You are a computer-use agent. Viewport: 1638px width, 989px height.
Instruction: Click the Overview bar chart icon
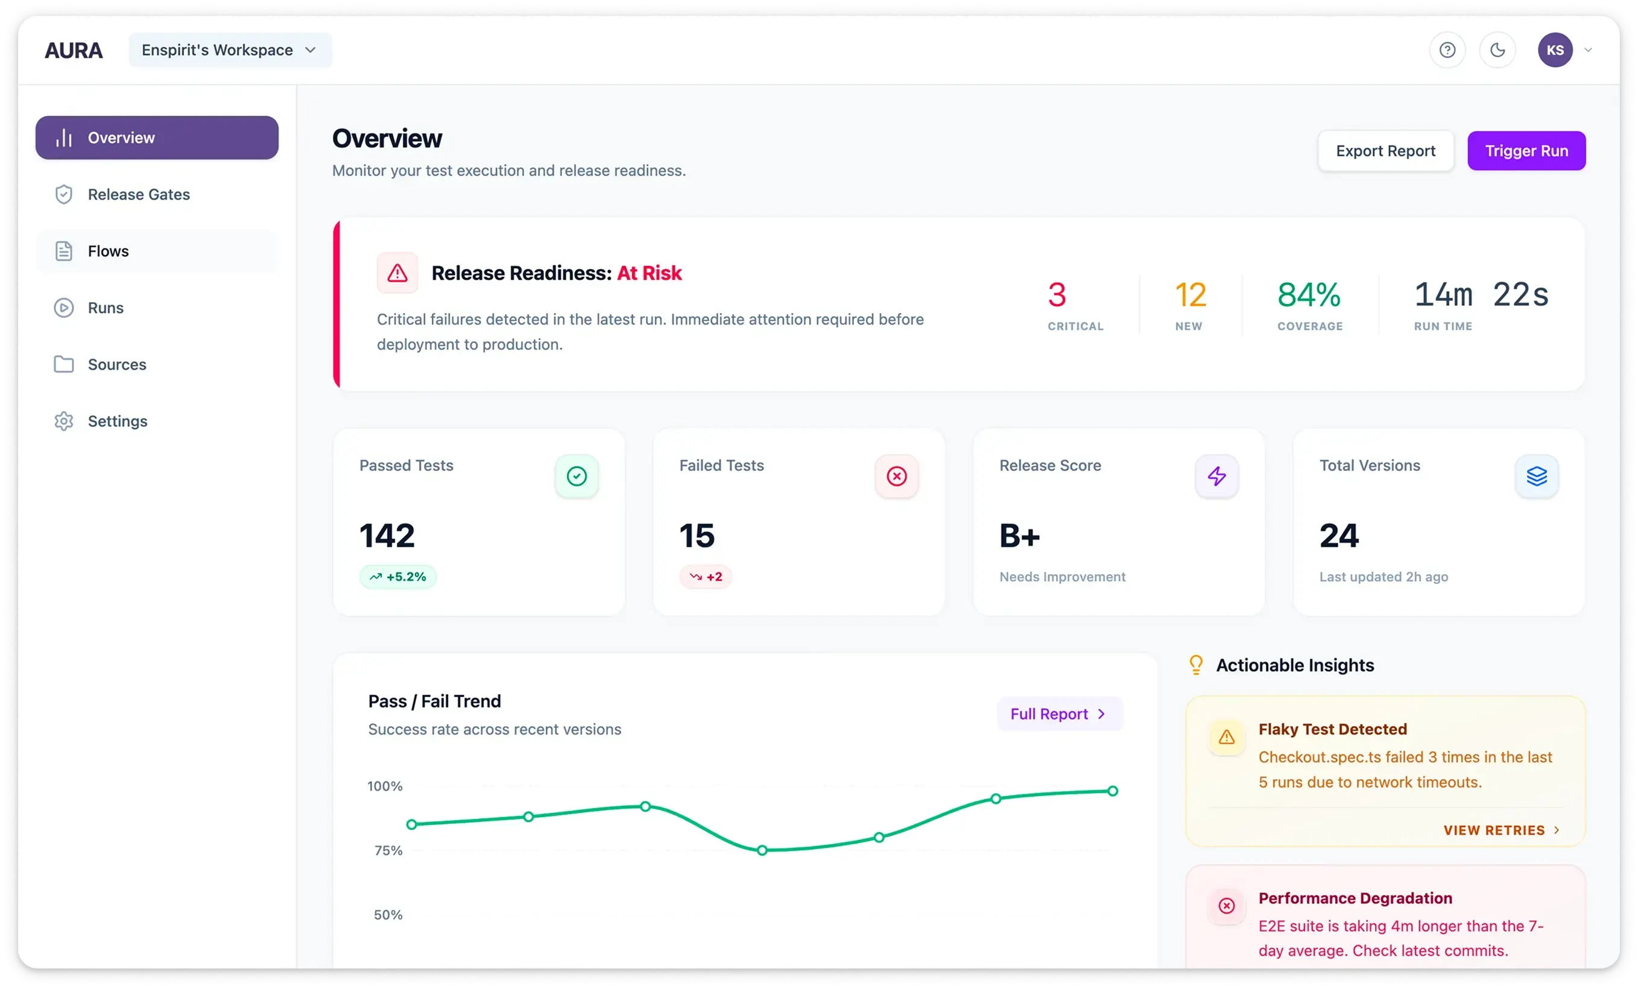(x=64, y=137)
